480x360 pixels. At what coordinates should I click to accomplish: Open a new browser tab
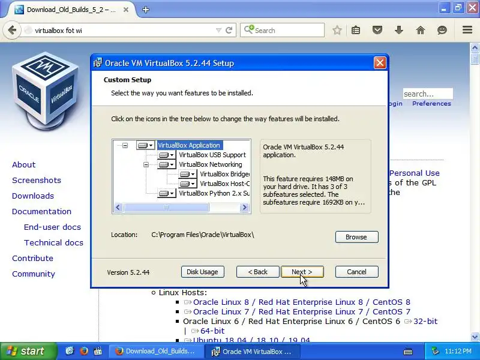[146, 10]
